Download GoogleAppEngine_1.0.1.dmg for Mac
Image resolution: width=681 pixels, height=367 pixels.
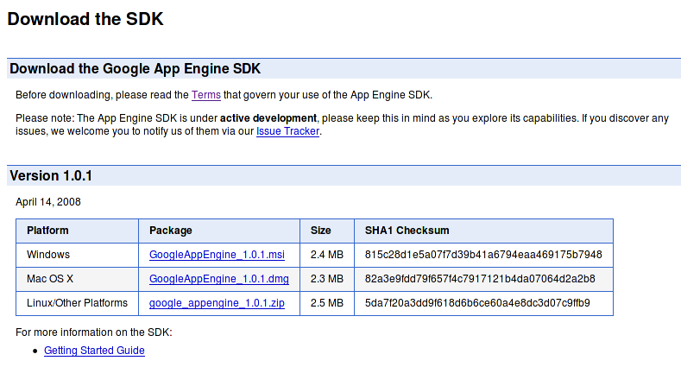click(219, 279)
